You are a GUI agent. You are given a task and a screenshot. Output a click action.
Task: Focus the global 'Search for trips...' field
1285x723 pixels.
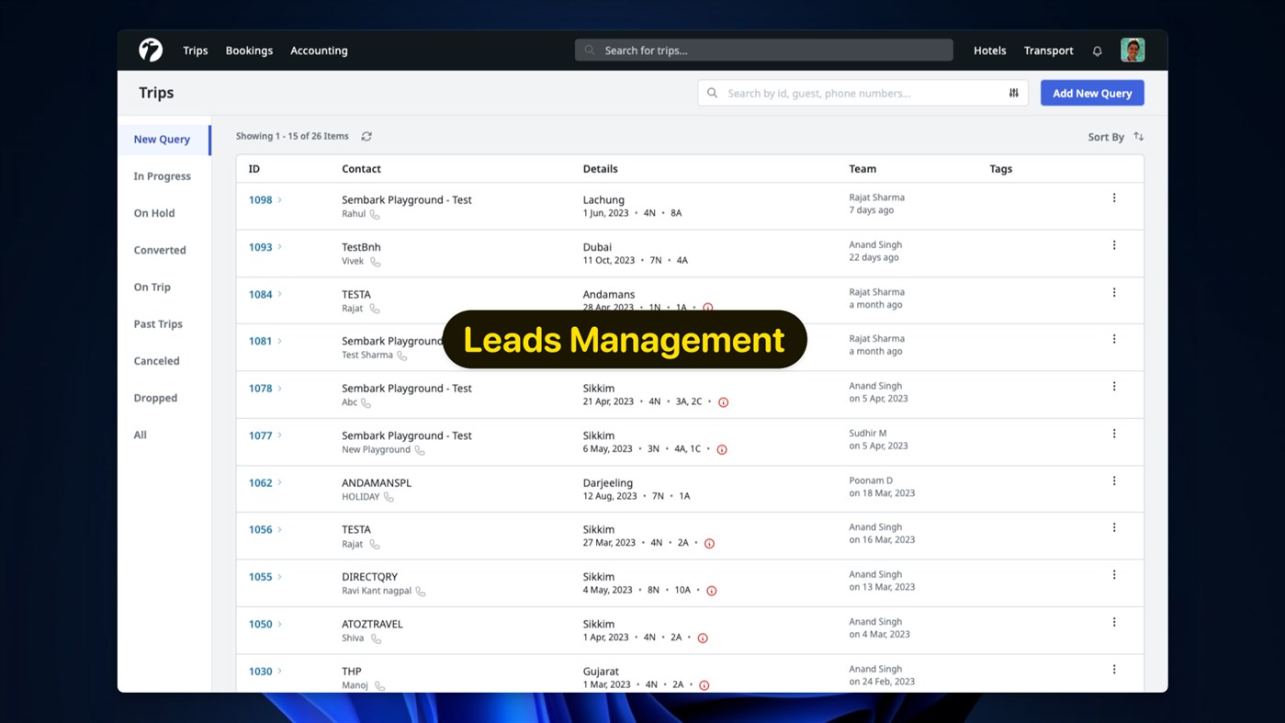click(764, 51)
